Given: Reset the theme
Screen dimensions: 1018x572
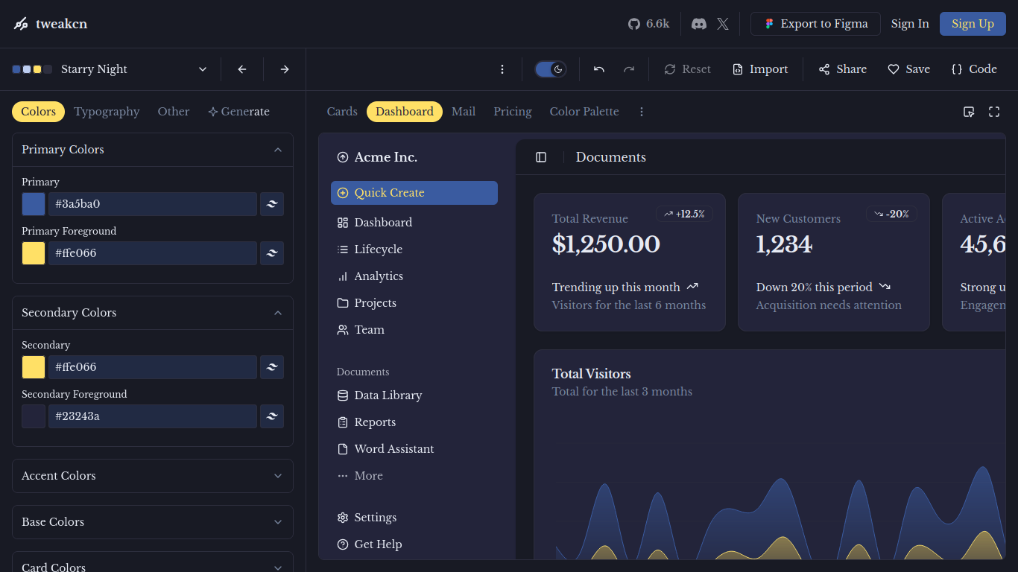Looking at the screenshot, I should tap(687, 69).
